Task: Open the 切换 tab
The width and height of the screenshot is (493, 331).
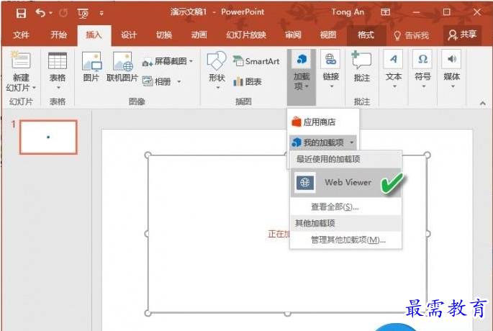Action: [164, 35]
